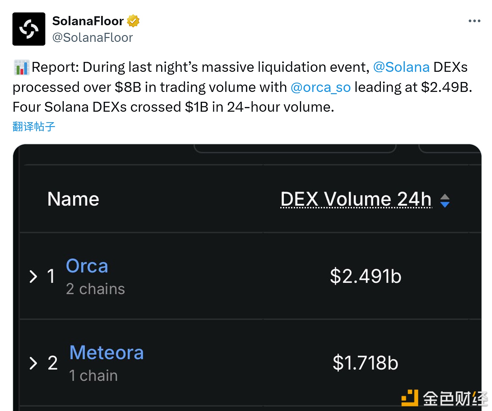Click Meteora's $1.718b volume value
Screen dimensions: 492x411
click(365, 363)
